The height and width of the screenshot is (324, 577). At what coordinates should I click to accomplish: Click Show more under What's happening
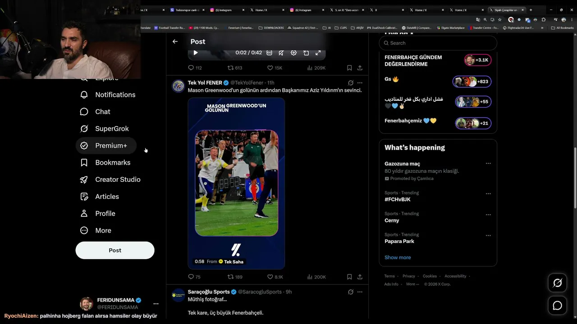point(398,257)
